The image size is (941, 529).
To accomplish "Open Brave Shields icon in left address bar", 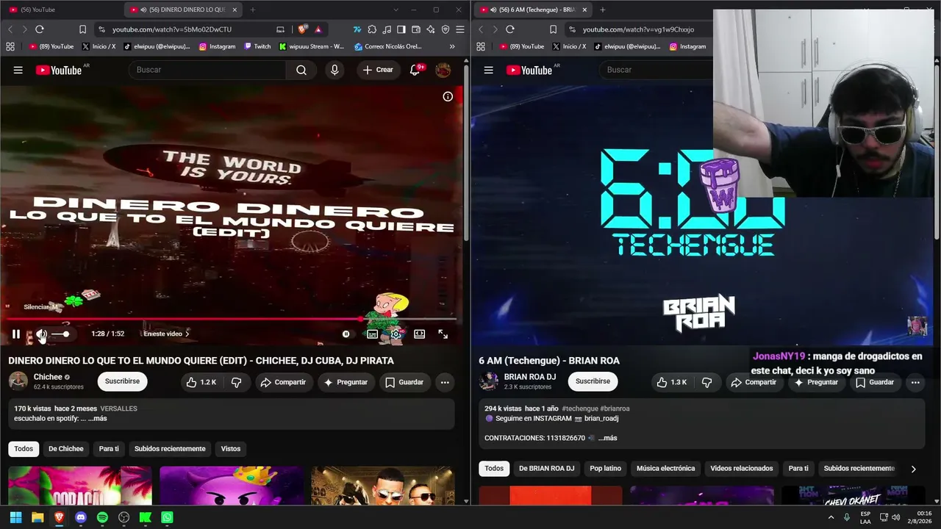I will point(302,29).
